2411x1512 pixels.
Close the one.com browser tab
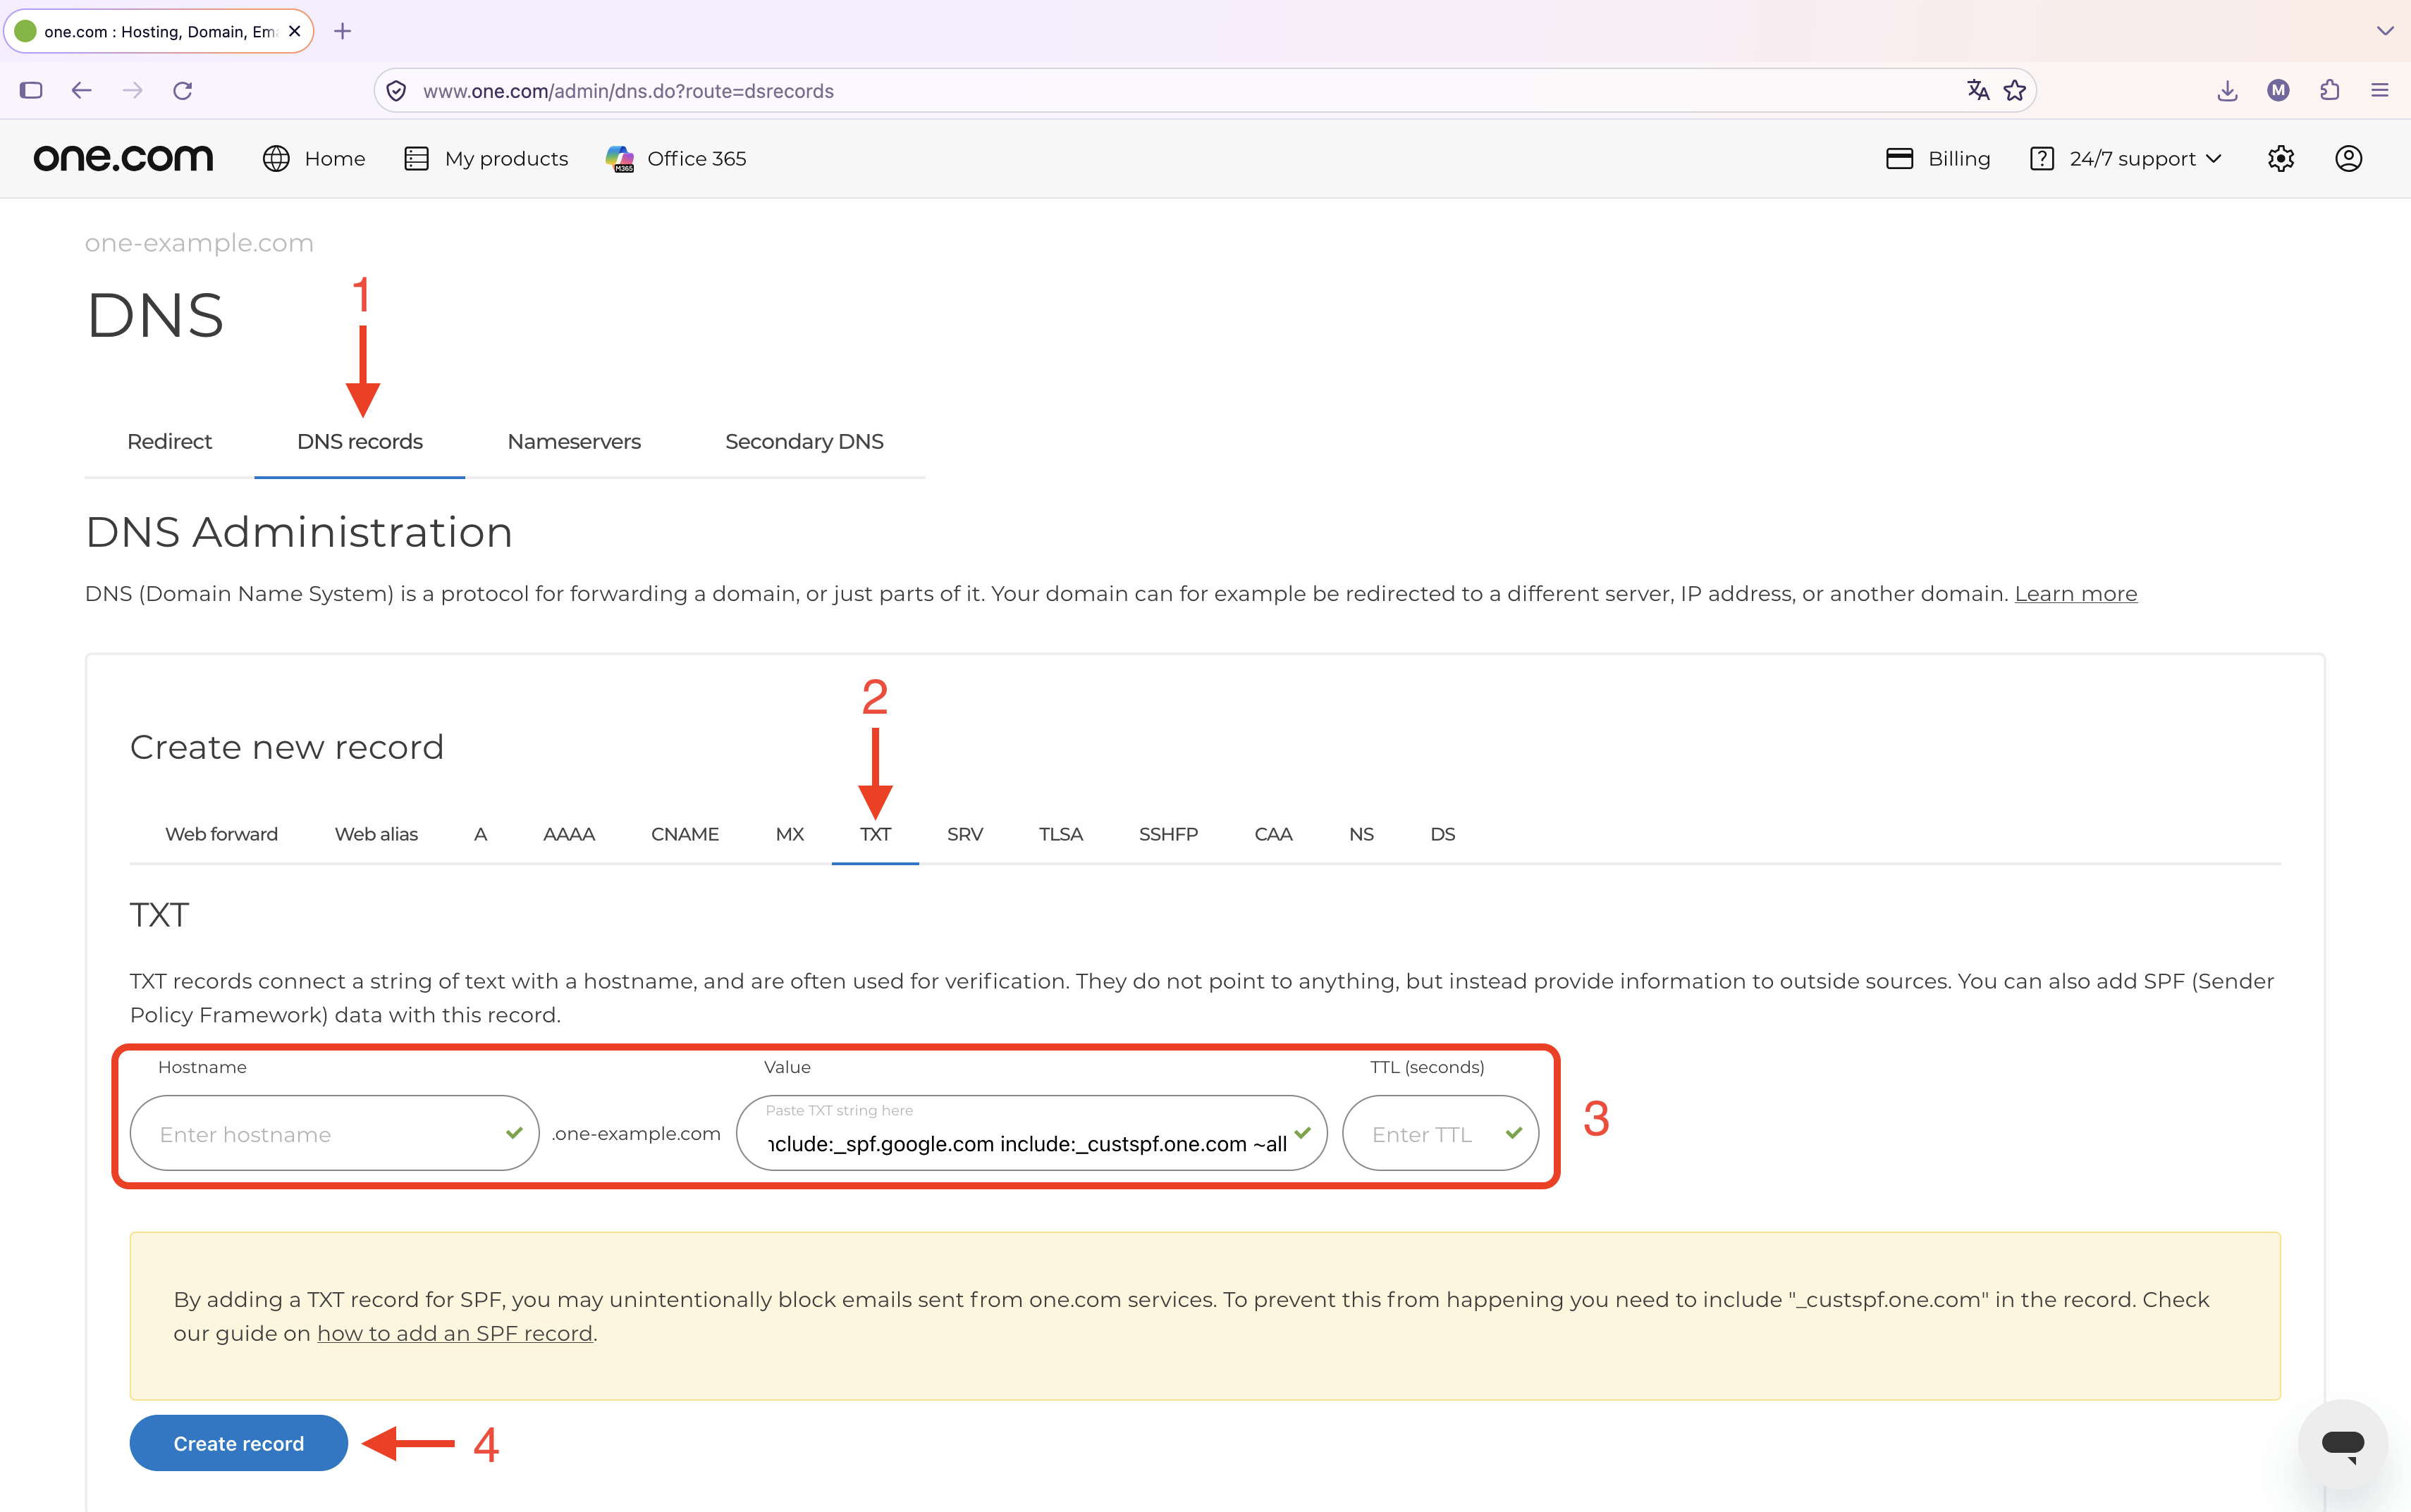pos(294,31)
